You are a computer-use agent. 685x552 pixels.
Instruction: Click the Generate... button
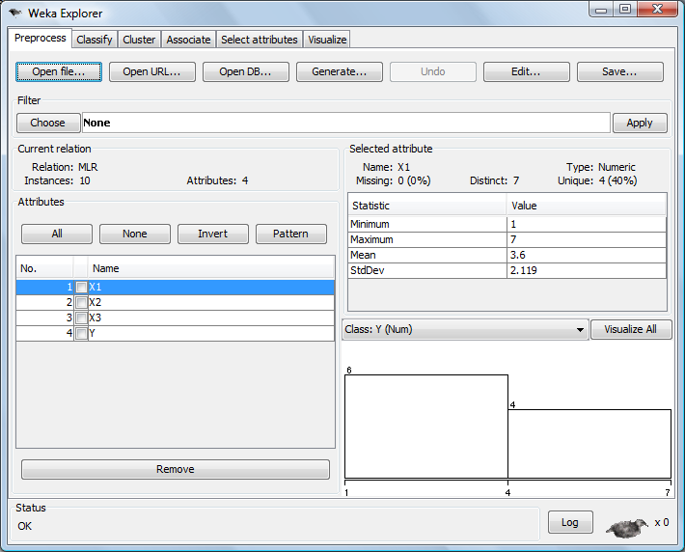(x=339, y=71)
